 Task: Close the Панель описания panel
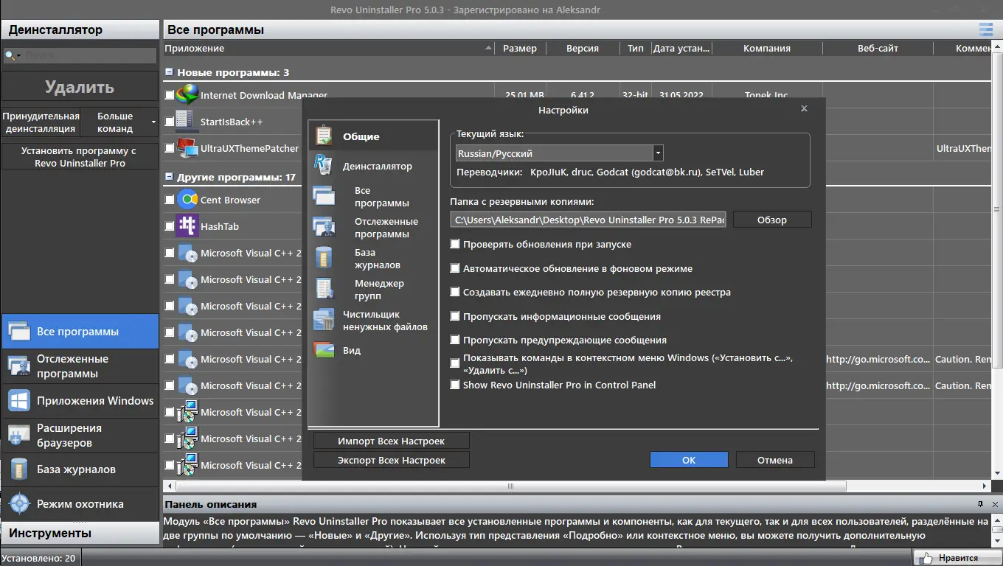(993, 504)
